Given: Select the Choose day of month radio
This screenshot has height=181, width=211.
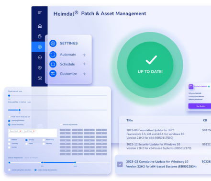Looking at the screenshot, I should pos(61,124).
